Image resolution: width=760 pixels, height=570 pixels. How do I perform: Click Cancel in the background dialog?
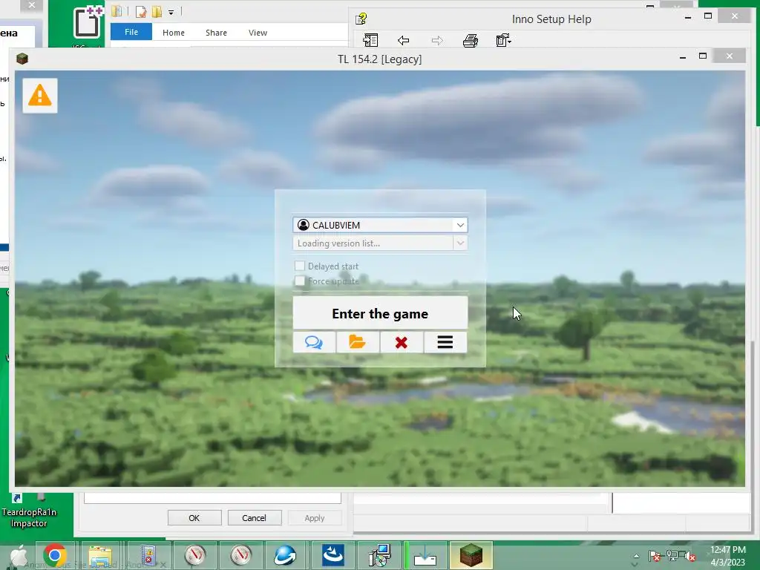(x=254, y=517)
